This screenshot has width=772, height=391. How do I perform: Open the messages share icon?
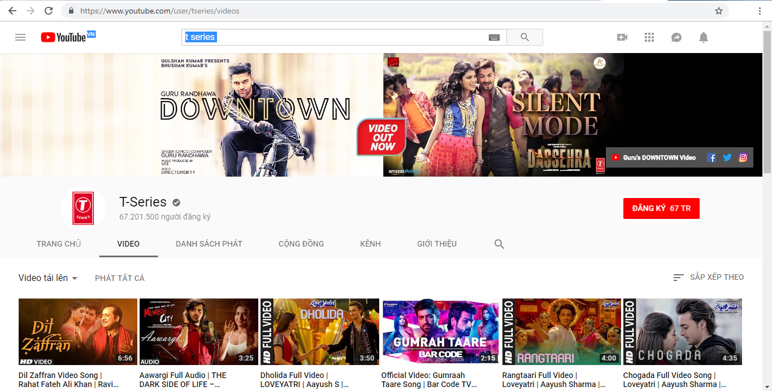(x=676, y=37)
